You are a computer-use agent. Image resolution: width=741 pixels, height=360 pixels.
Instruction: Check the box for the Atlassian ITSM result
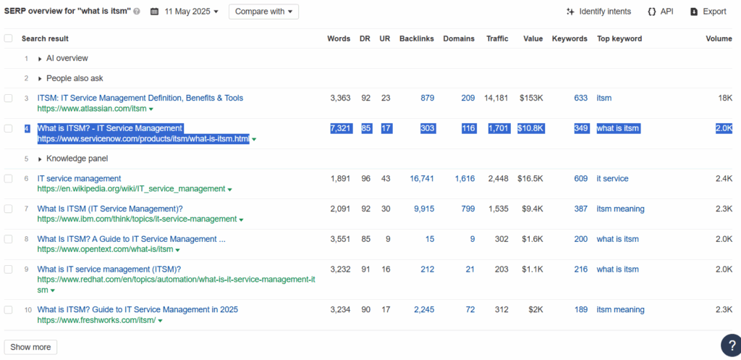pyautogui.click(x=9, y=99)
